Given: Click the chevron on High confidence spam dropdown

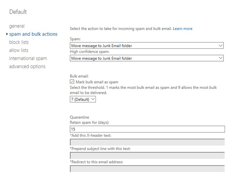Looking at the screenshot, I should point(221,58).
